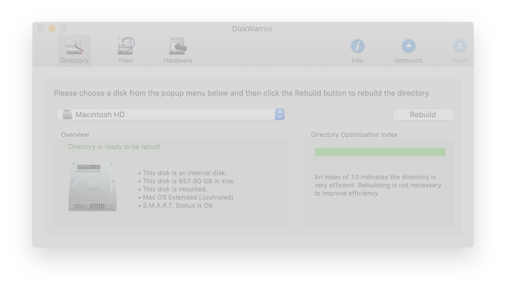
Task: Open the Hardware tab drive icon
Action: pos(178,46)
